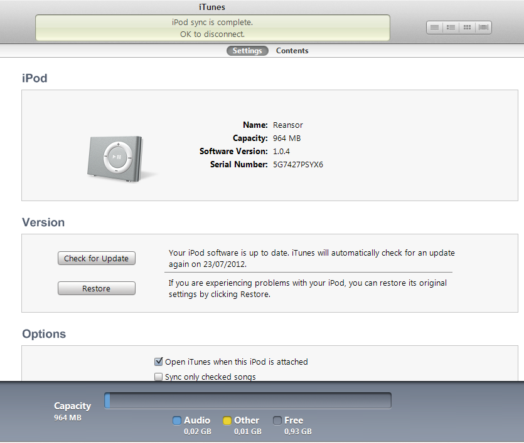Click the gray Free color swatch
The image size is (524, 443).
[277, 420]
